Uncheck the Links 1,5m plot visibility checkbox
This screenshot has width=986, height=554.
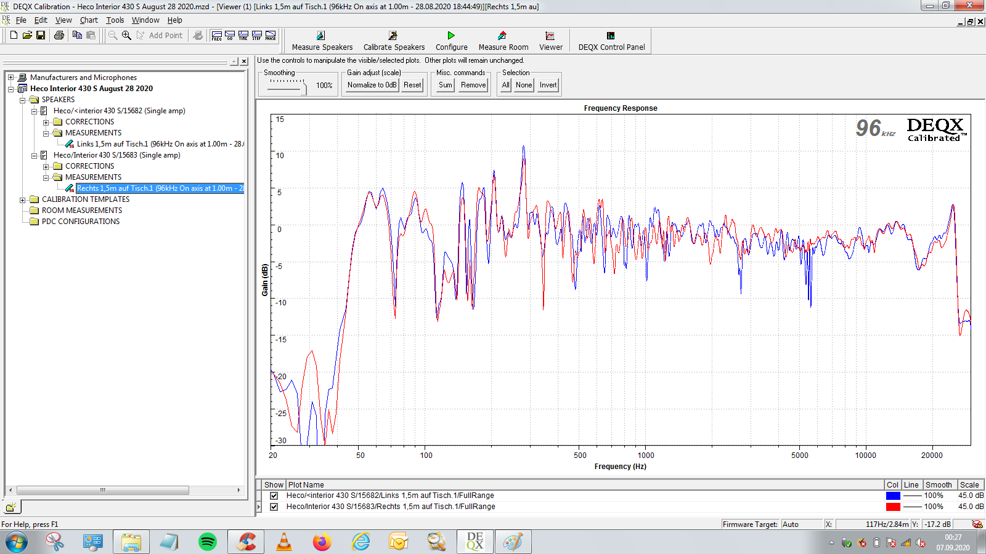pos(274,496)
